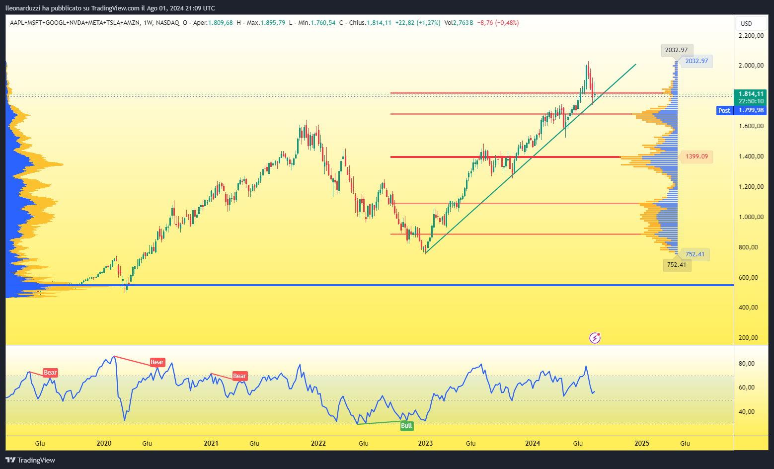The image size is (774, 469).
Task: Click the TradingView logo at bottom left
Action: pyautogui.click(x=30, y=460)
